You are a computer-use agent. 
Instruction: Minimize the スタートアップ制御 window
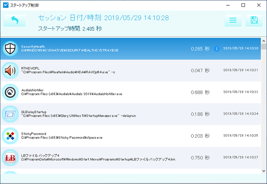pos(228,5)
